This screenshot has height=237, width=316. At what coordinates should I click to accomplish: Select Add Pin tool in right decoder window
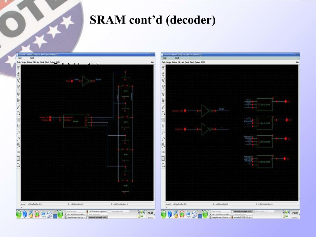[x=163, y=152]
